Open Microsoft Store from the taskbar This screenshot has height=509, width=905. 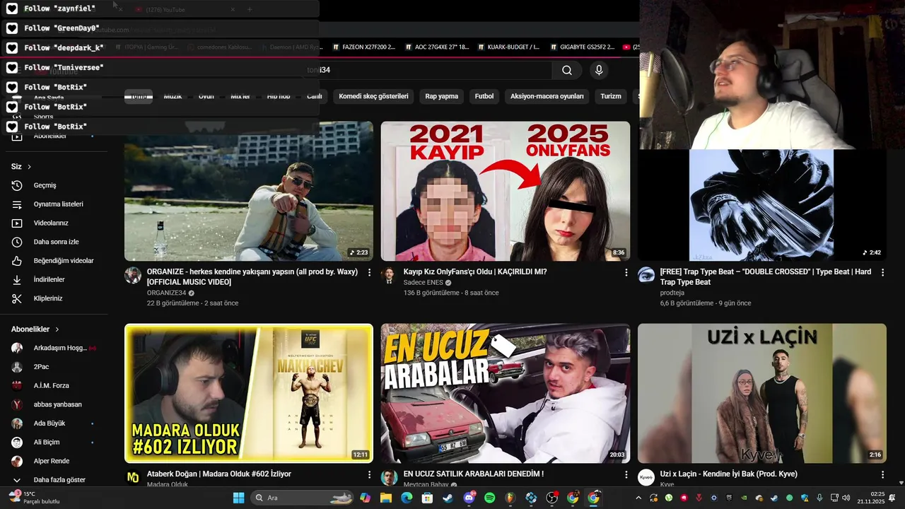coord(427,498)
